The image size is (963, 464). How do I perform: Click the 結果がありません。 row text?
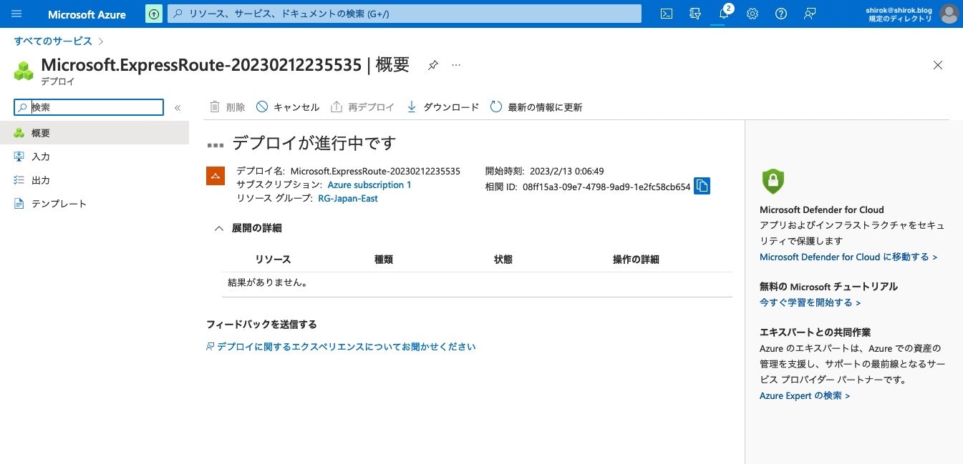coord(268,282)
